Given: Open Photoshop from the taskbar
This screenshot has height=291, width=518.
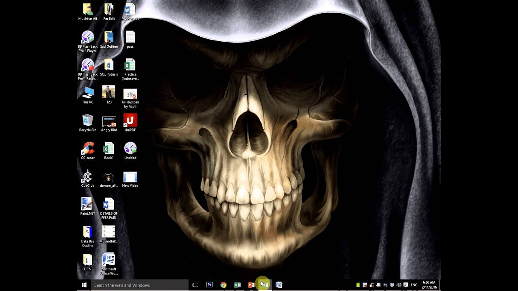Looking at the screenshot, I should click(x=209, y=285).
